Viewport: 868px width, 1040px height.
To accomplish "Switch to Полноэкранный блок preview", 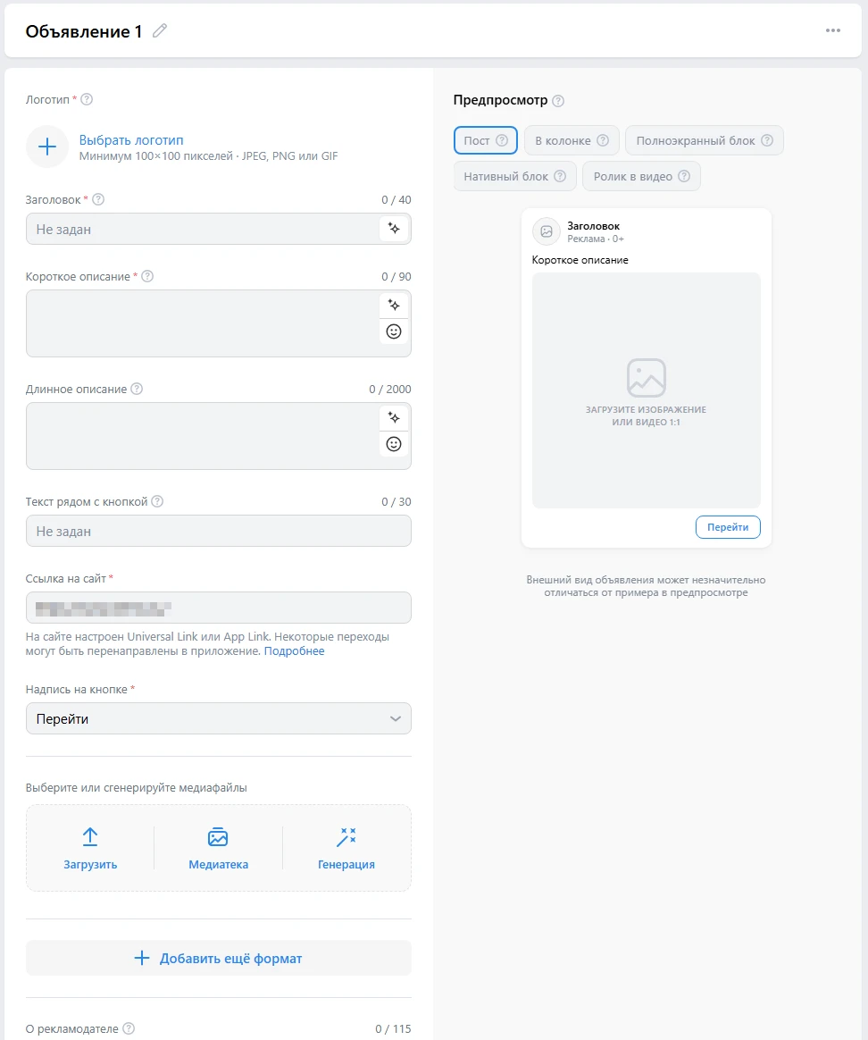I will (x=704, y=141).
